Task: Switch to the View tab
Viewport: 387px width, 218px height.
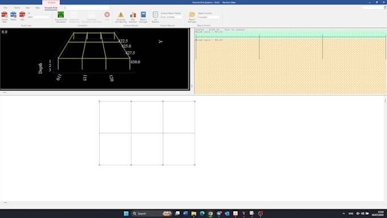Action: coord(28,7)
